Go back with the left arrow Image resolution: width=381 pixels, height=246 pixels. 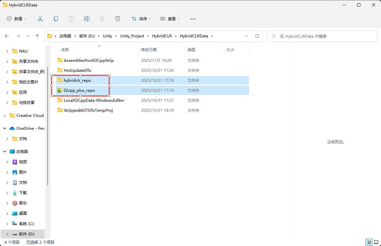click(x=7, y=36)
